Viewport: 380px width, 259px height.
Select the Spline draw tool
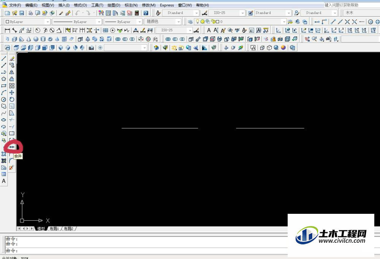pyautogui.click(x=4, y=113)
